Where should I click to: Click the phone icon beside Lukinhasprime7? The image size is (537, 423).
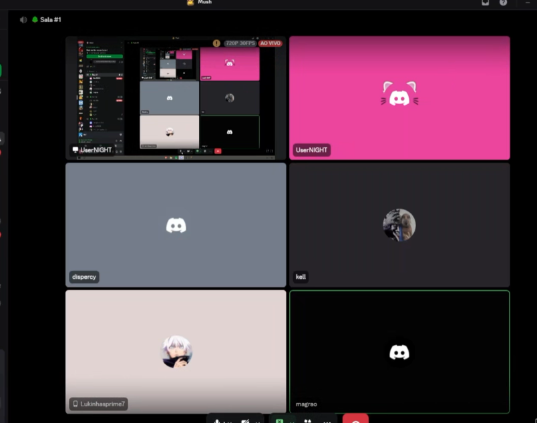[x=75, y=404]
